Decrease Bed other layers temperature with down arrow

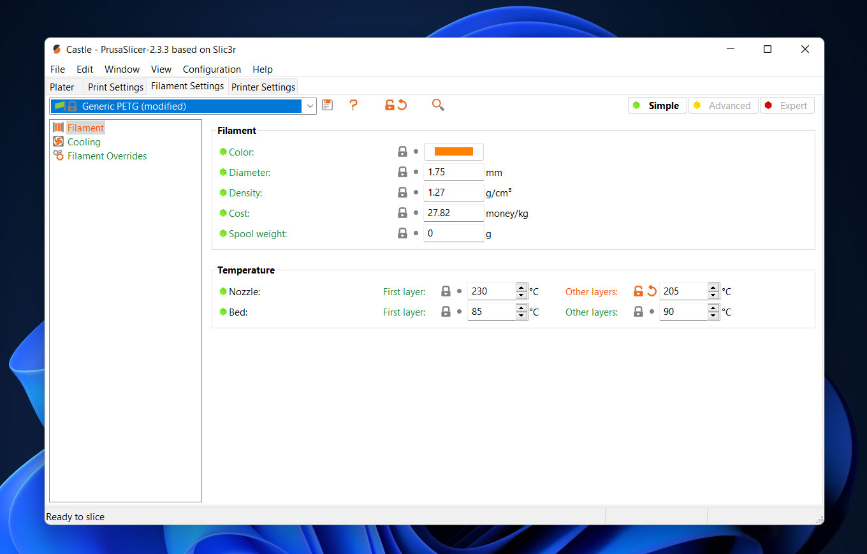coord(713,316)
